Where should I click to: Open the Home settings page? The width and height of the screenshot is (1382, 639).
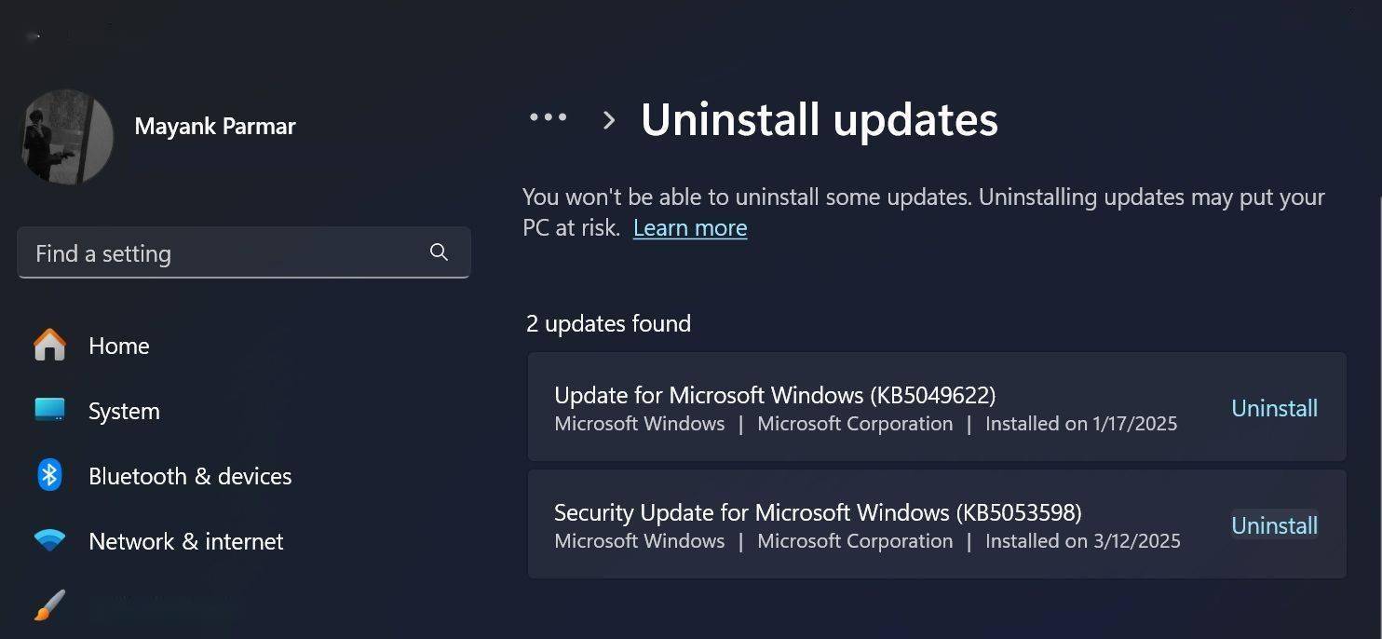pyautogui.click(x=119, y=346)
